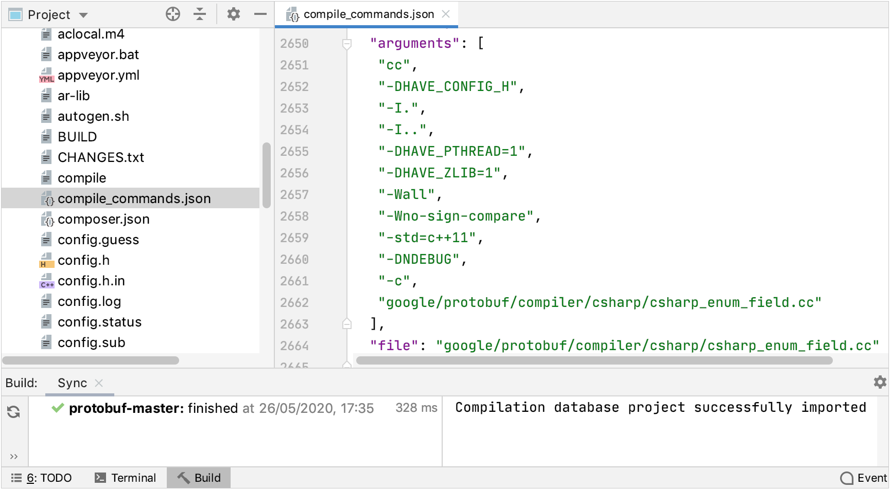
Task: Click the YML icon beside appveyor.yml
Action: [46, 76]
